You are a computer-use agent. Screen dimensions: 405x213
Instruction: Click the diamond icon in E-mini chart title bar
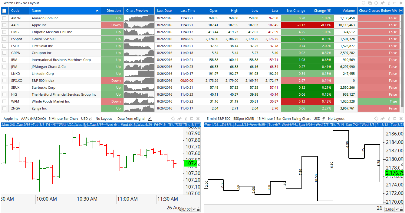click(x=376, y=119)
